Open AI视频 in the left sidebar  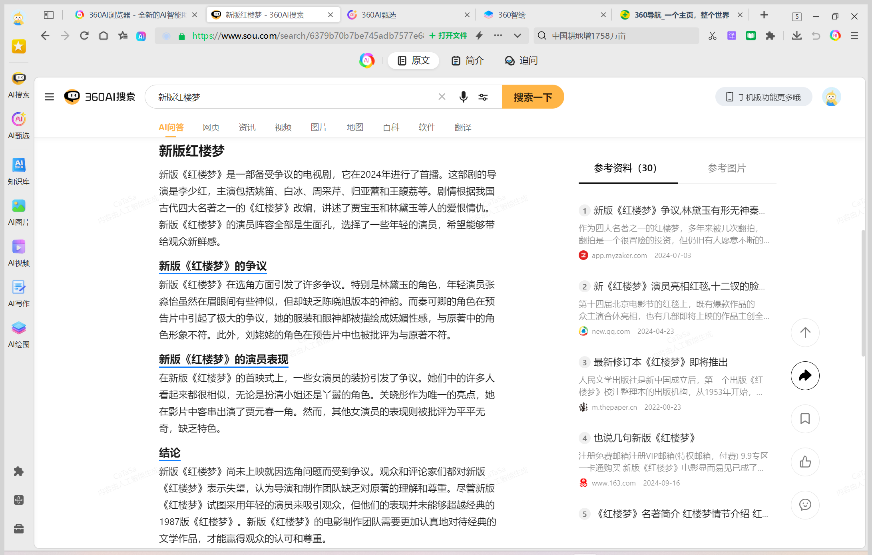coord(19,253)
